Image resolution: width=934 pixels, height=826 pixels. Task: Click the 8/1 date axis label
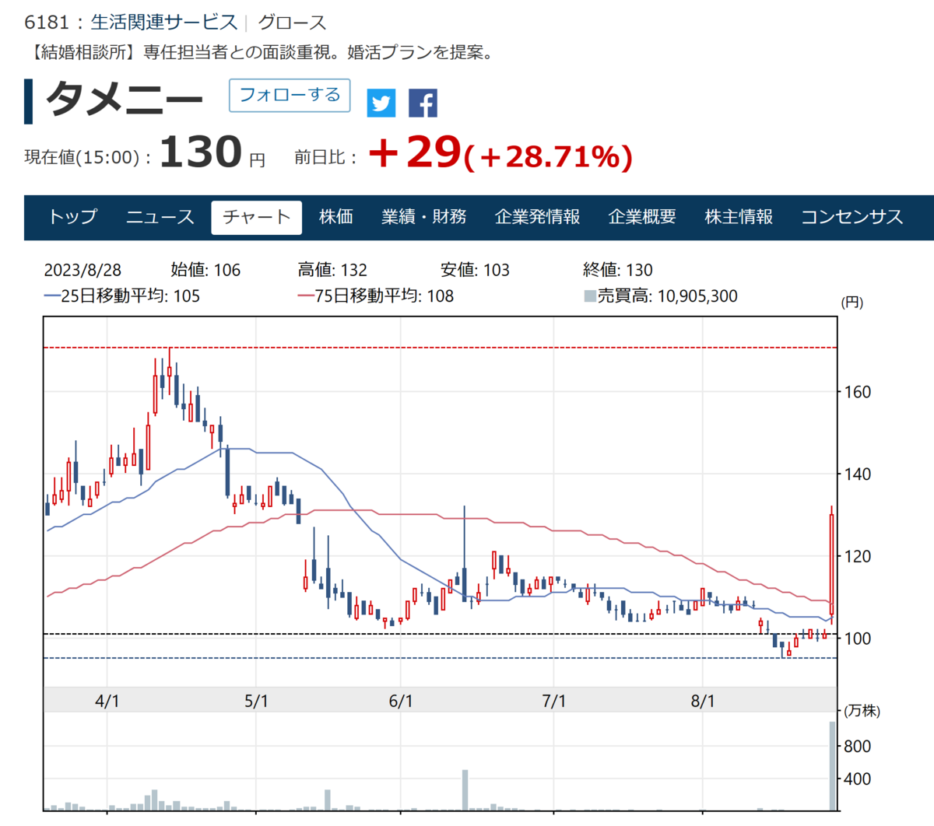(x=703, y=702)
